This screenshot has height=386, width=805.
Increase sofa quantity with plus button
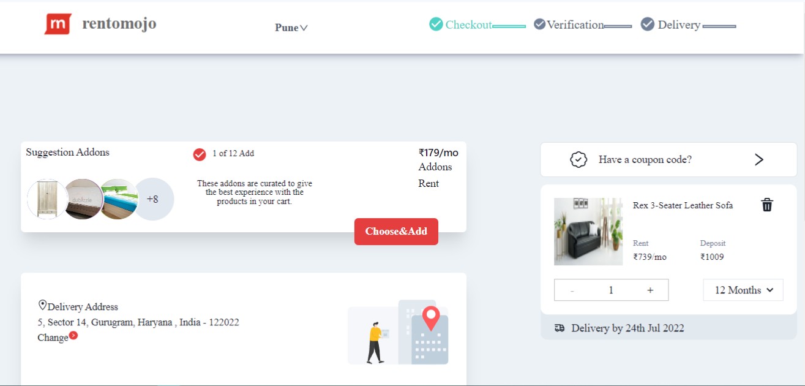650,290
